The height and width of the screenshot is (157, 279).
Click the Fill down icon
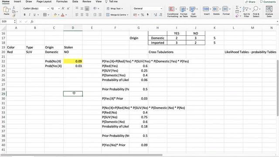pos(237,12)
